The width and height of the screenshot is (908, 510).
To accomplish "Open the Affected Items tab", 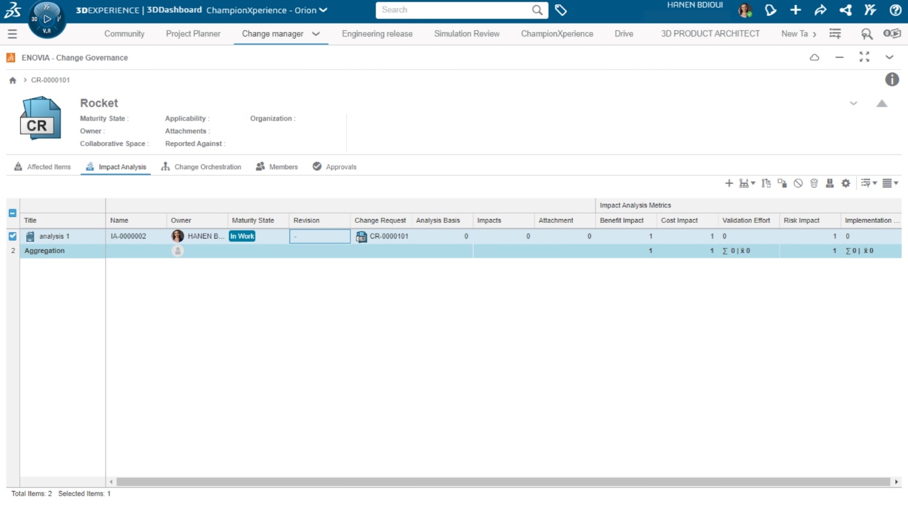I will [x=42, y=167].
